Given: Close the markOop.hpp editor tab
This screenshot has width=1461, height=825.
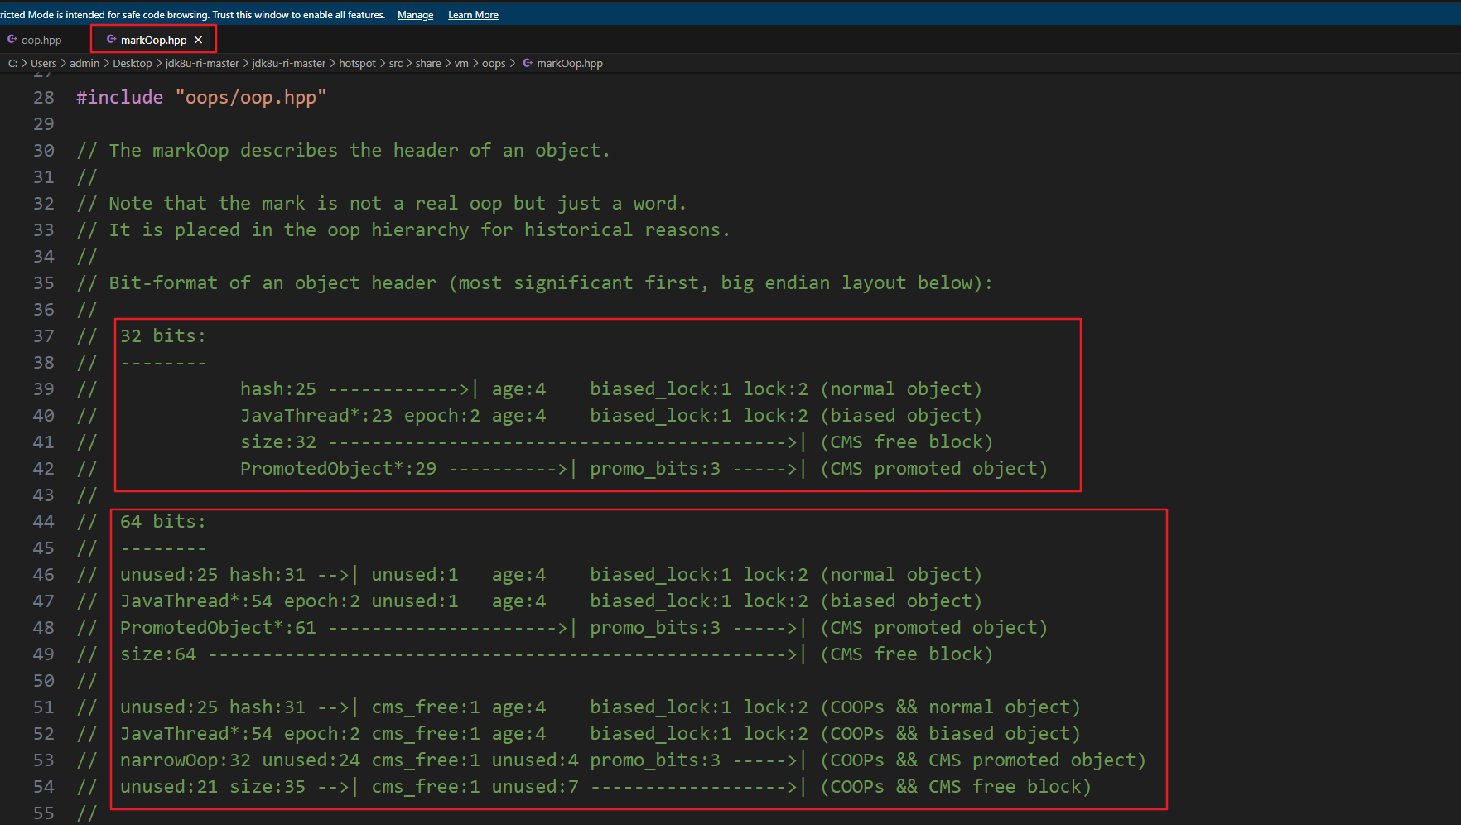Looking at the screenshot, I should [198, 40].
